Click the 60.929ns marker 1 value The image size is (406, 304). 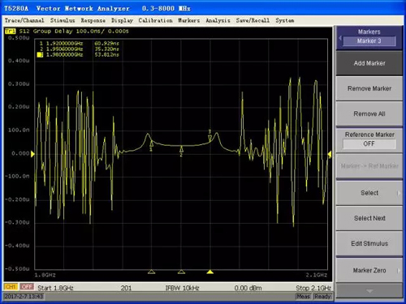(106, 43)
